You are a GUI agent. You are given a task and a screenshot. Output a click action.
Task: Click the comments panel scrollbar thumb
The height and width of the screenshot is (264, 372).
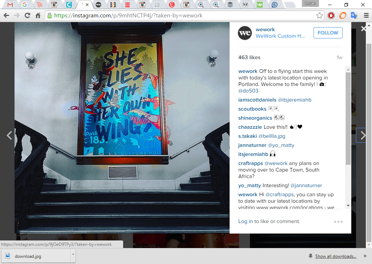click(348, 118)
